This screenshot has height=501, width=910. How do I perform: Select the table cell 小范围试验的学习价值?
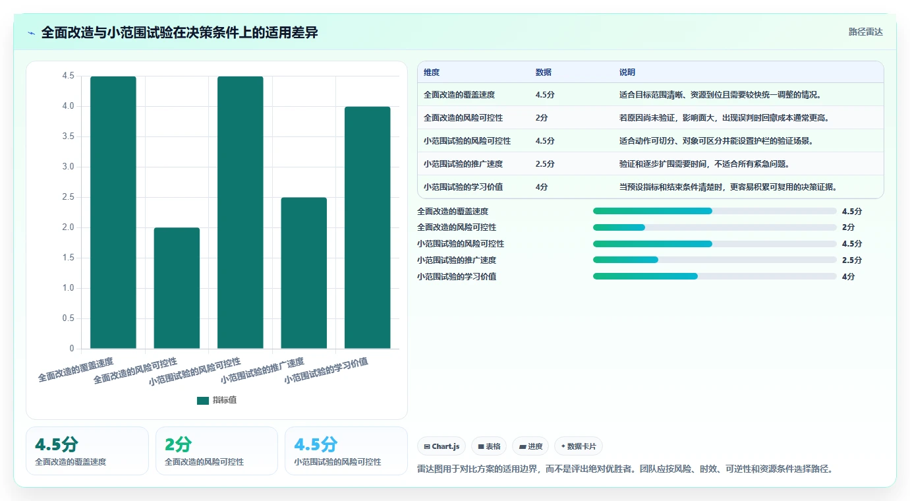pos(463,187)
